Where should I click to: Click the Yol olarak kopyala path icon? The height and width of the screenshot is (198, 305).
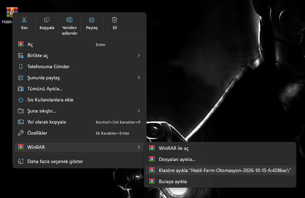(x=21, y=122)
